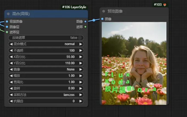Viewport: 187px width, 117px height.
Task: Click left arrow of 混合模式
Action: pyautogui.click(x=11, y=44)
